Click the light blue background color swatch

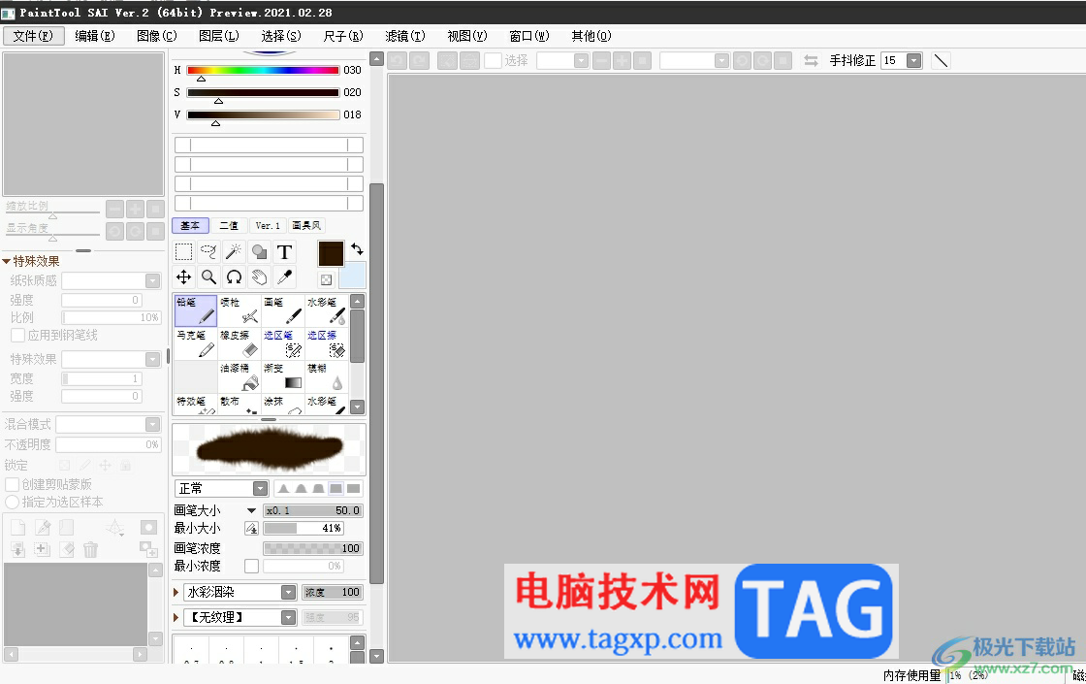[x=352, y=276]
